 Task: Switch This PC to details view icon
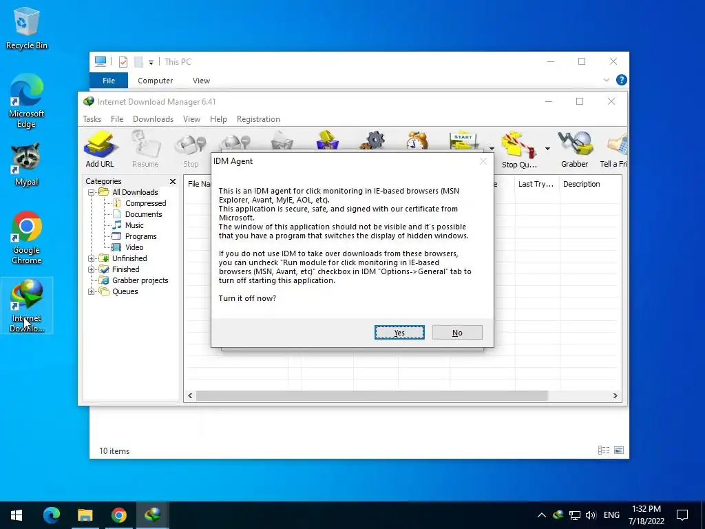[603, 450]
